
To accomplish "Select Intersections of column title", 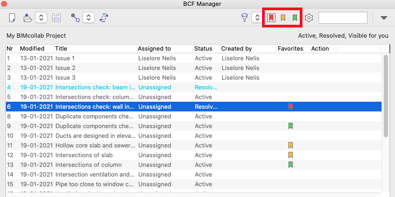I will click(x=88, y=165).
